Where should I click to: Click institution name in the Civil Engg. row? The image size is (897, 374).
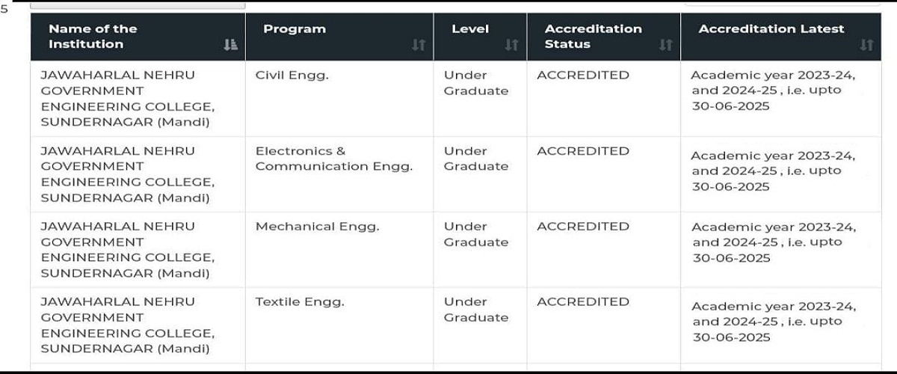click(x=127, y=98)
